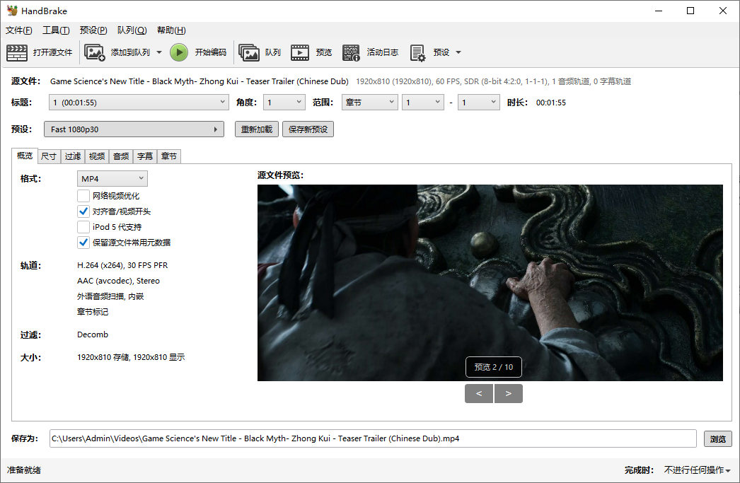Viewport: 740px width, 483px height.
Task: Open the 标题 title selector
Action: [139, 102]
